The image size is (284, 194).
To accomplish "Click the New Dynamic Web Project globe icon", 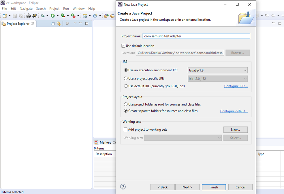I will point(85,16).
